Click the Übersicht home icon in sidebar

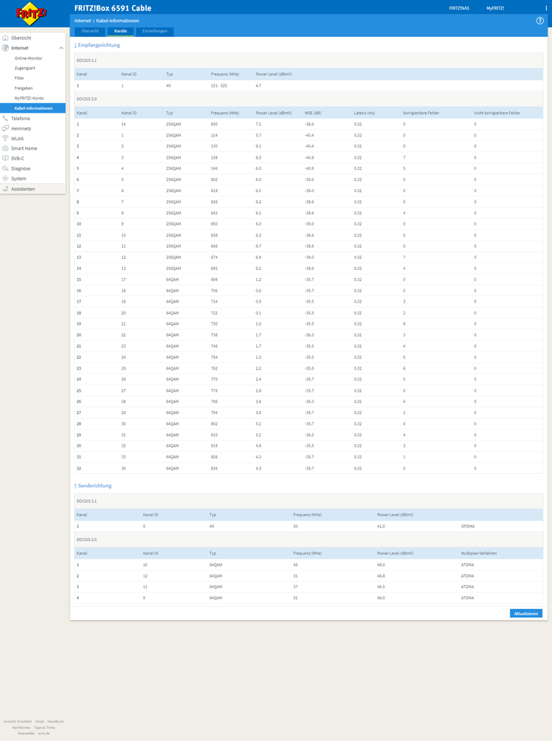[x=5, y=38]
